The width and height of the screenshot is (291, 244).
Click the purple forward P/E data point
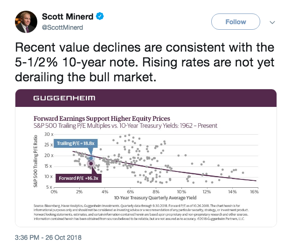pyautogui.click(x=91, y=164)
